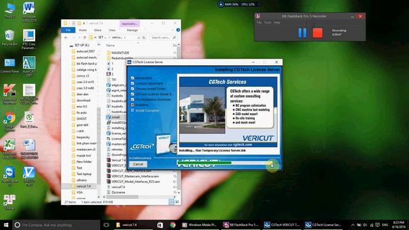Select the kaspersky folder in navigation pane
Screen dimensions: 409x230
click(x=83, y=137)
